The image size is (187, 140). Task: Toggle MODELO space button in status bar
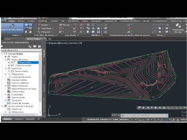[125, 119]
